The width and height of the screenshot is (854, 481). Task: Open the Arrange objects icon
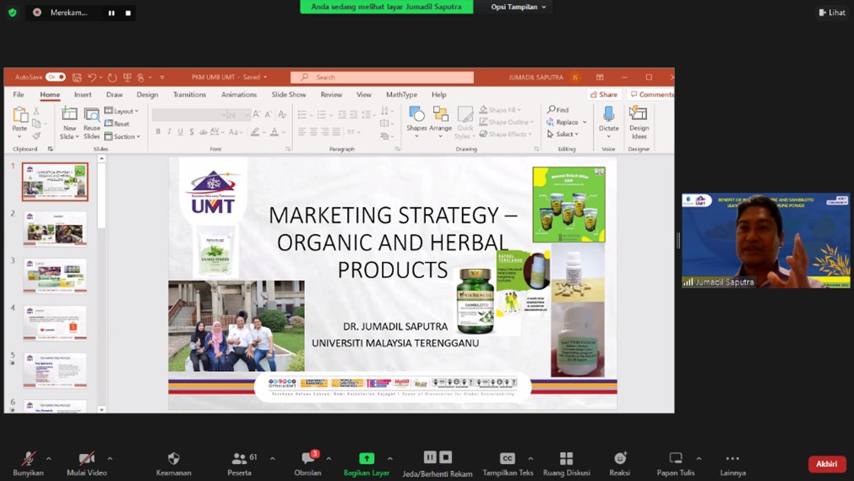pyautogui.click(x=440, y=114)
